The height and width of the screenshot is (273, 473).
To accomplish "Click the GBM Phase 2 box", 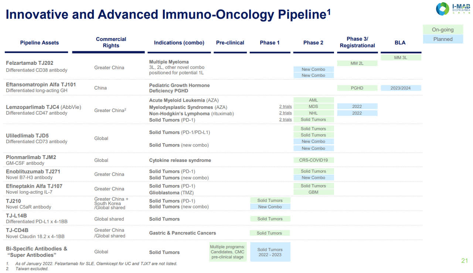I will point(313,192).
